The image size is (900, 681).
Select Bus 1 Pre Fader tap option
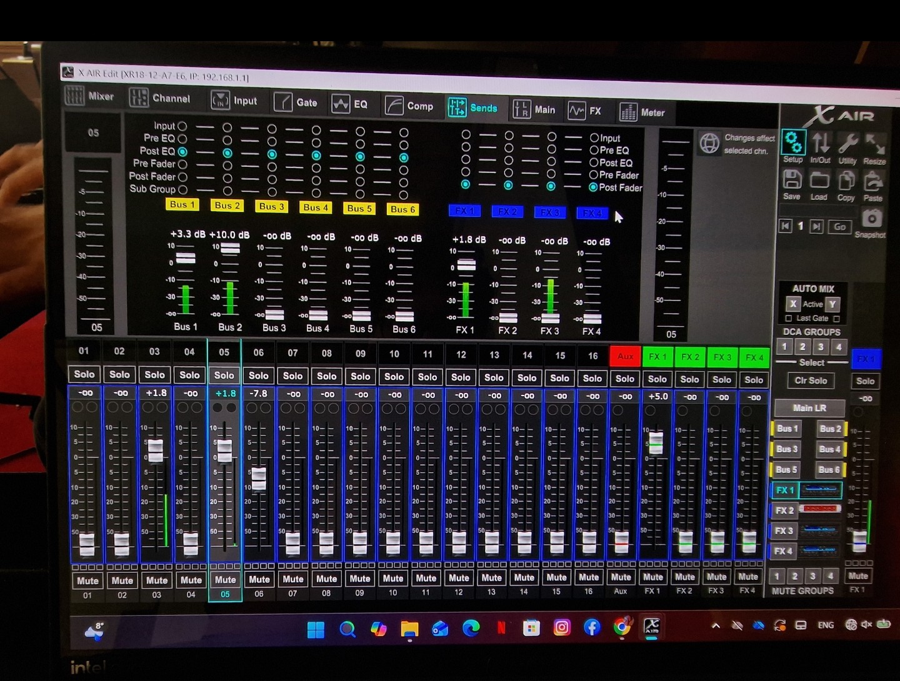pos(182,164)
